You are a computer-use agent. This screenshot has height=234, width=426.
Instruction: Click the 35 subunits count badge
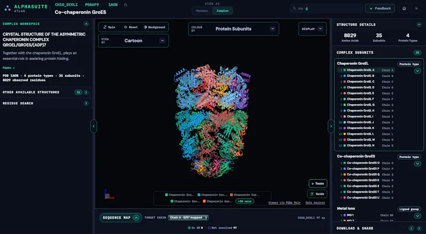tap(417, 53)
